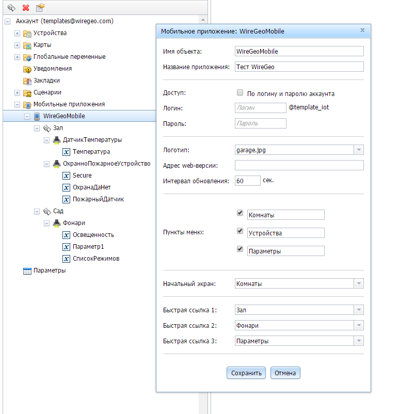The width and height of the screenshot is (415, 414).
Task: Click the Сценарии folder icon
Action: pyautogui.click(x=27, y=93)
